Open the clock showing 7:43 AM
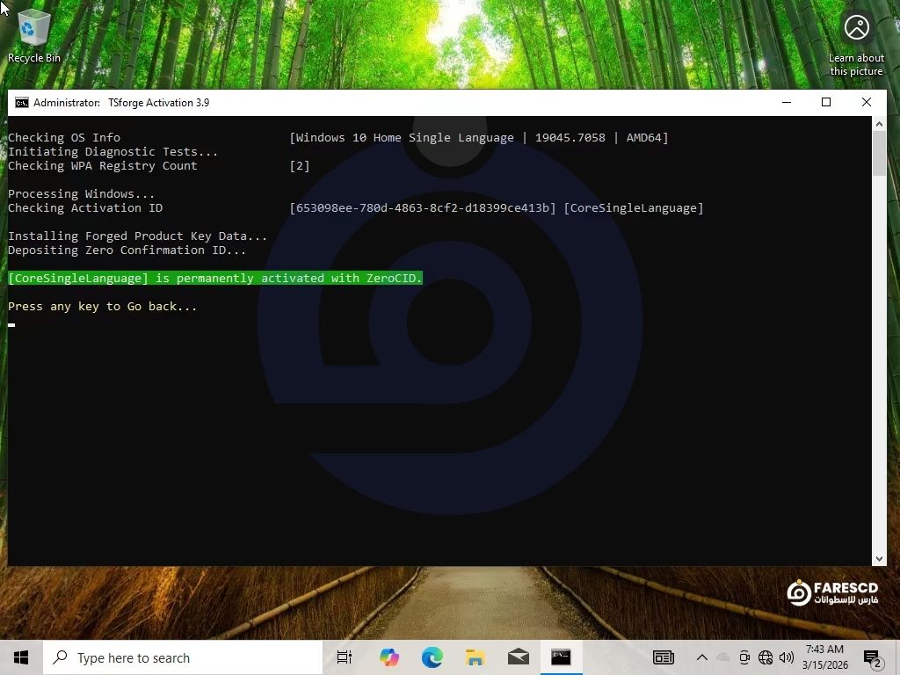The height and width of the screenshot is (675, 900). 825,657
